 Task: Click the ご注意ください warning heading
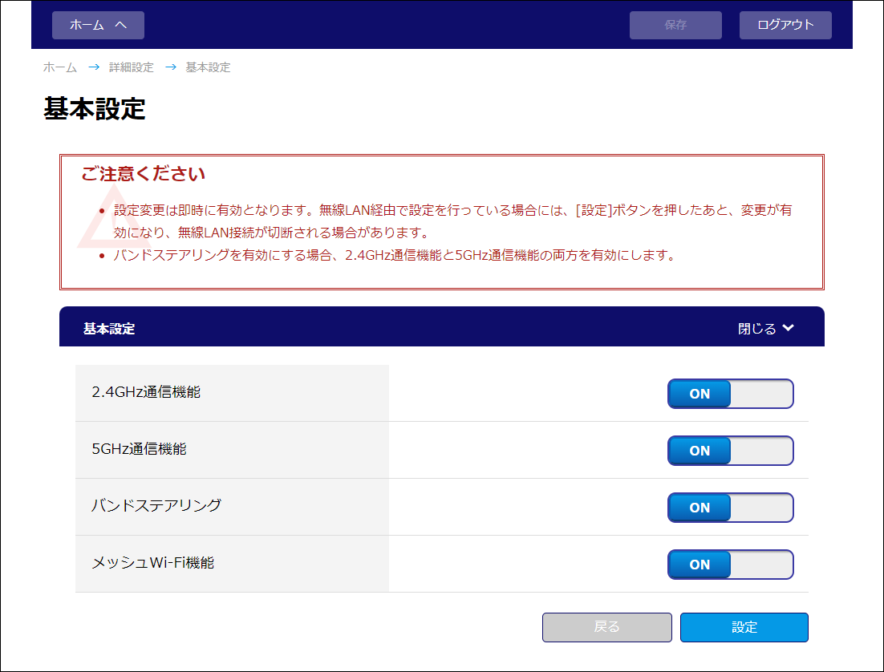(144, 174)
